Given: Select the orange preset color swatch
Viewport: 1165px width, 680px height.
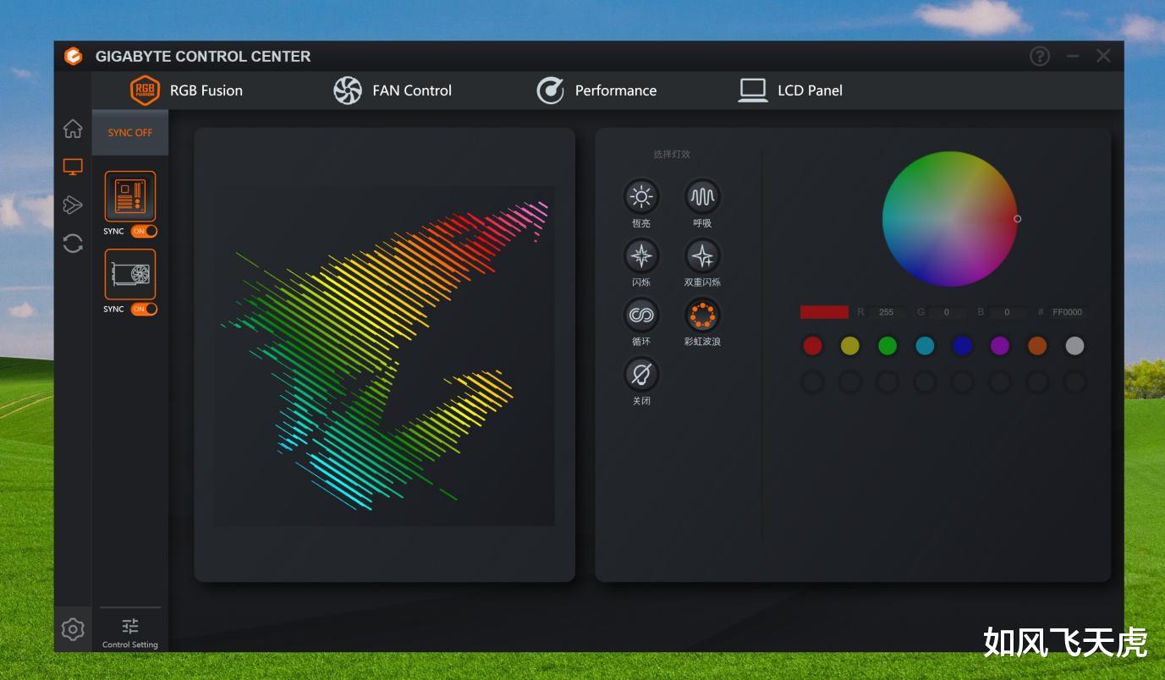Looking at the screenshot, I should click(x=1037, y=345).
